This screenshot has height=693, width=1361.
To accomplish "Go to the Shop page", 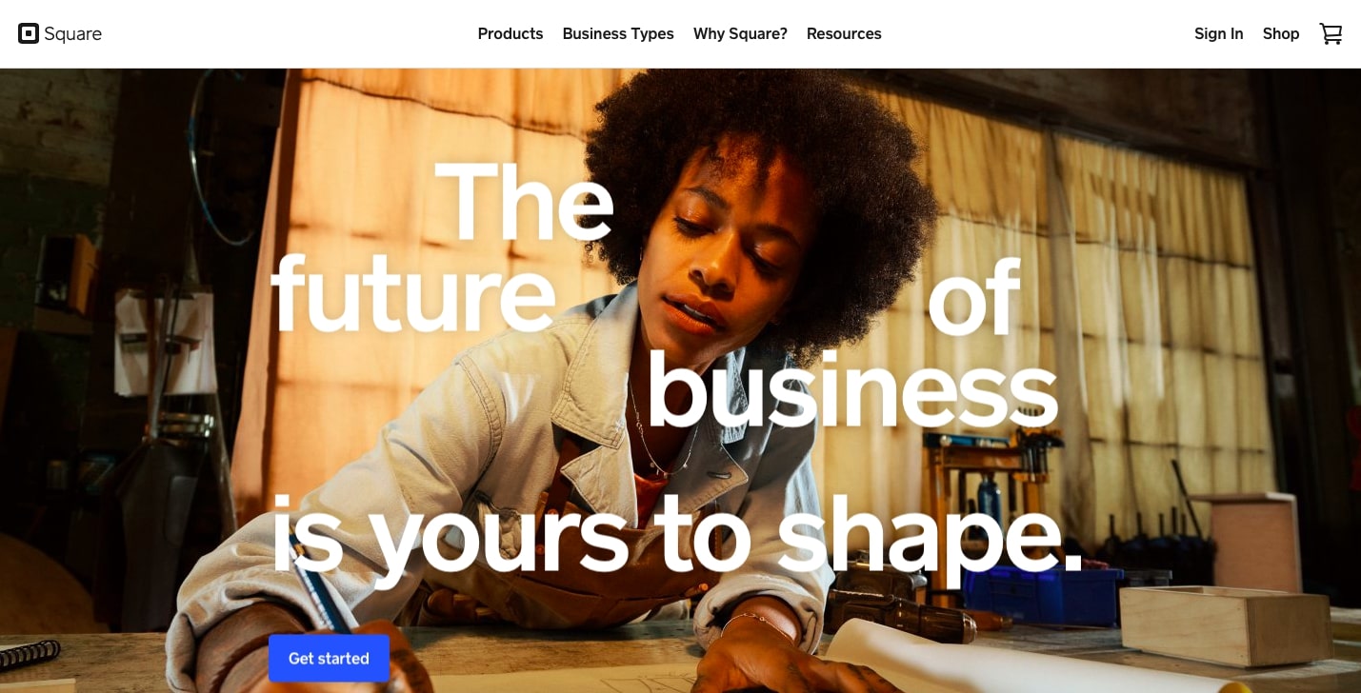I will [1281, 34].
